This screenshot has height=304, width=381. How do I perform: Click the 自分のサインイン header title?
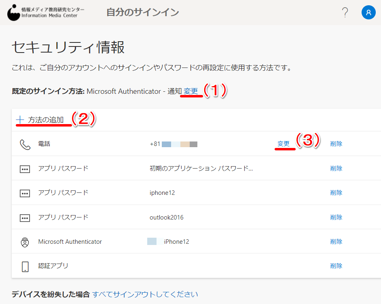point(143,12)
